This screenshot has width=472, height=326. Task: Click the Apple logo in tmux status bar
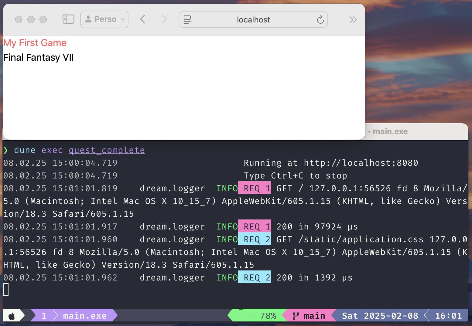click(12, 316)
